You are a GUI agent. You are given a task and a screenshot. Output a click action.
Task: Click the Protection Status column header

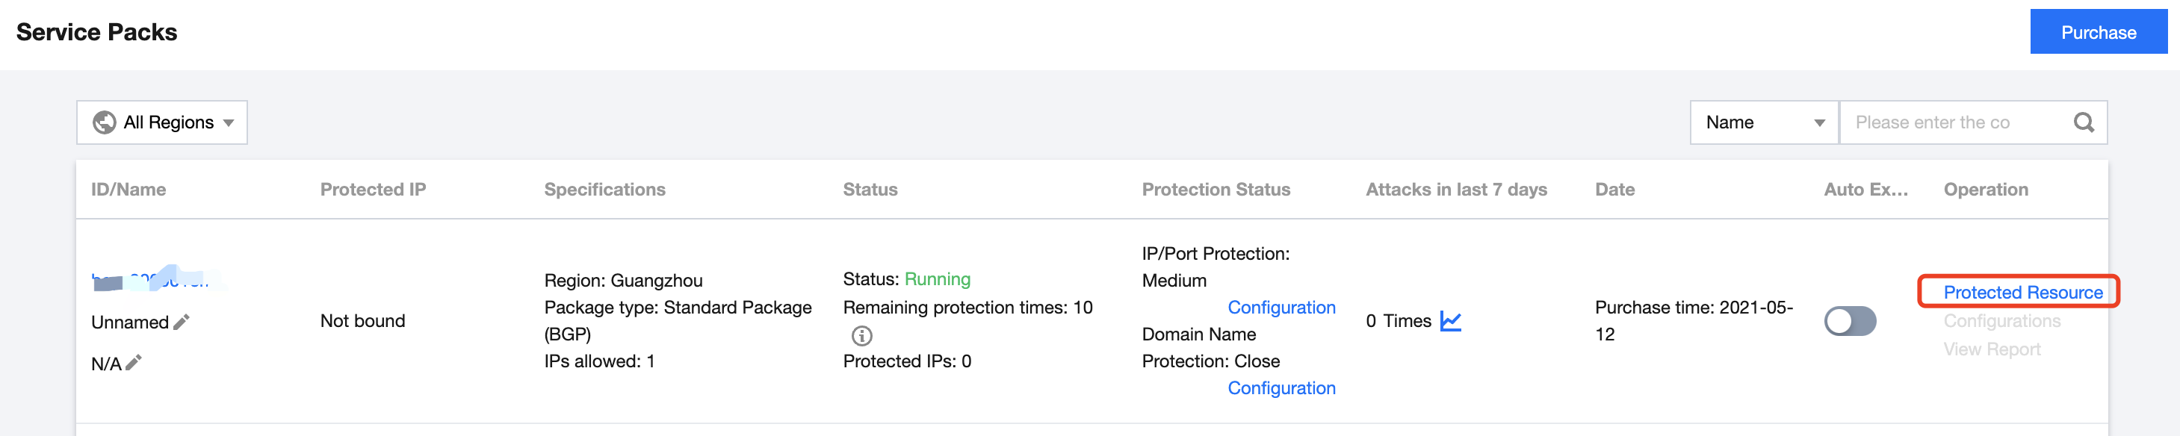coord(1216,190)
